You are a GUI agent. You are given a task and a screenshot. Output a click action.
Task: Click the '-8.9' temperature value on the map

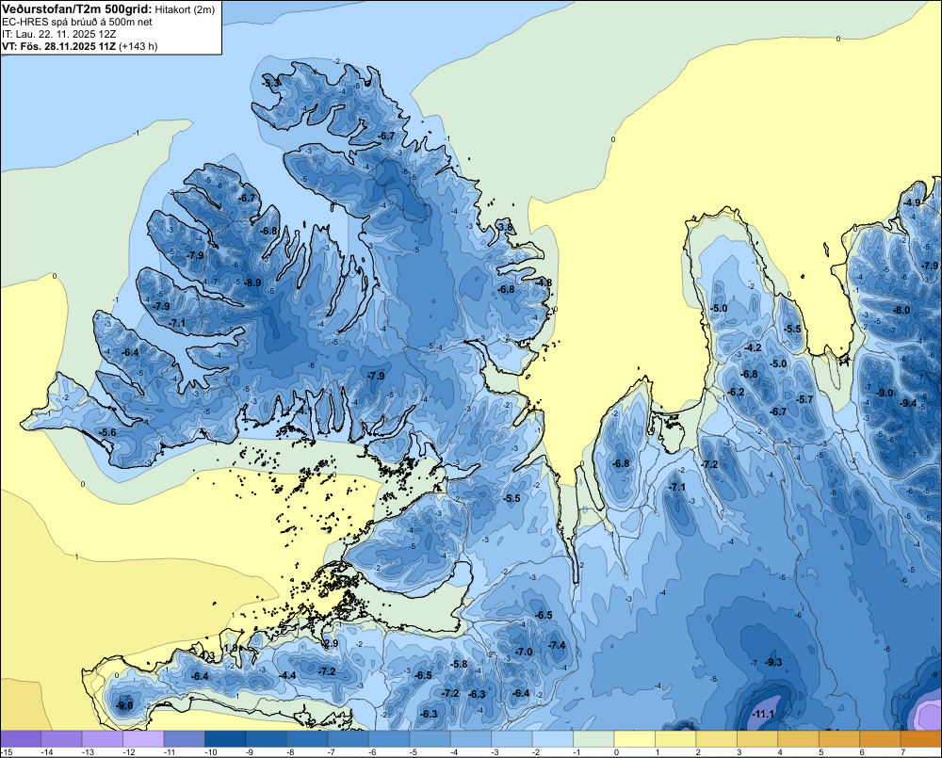(252, 282)
